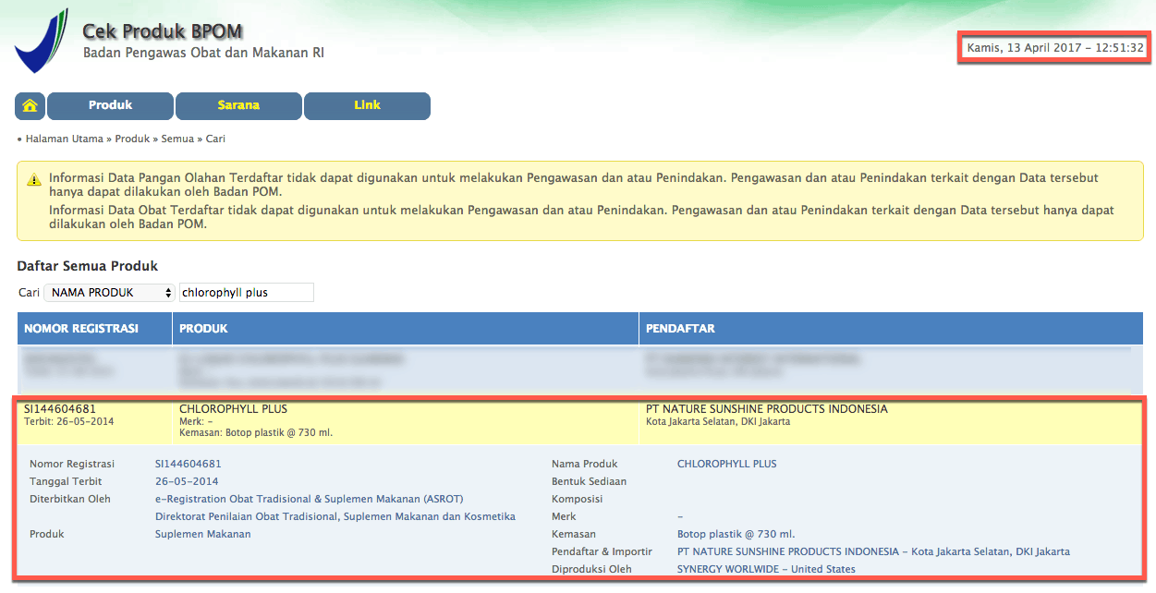This screenshot has width=1156, height=593.
Task: Click the Diterbitkan Oleh label
Action: (x=70, y=499)
